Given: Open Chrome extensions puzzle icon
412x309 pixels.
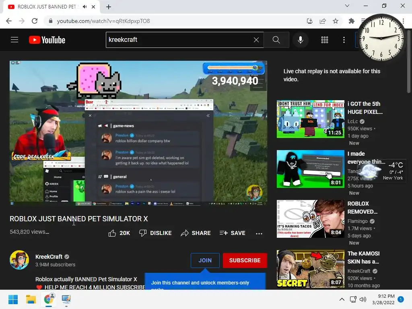Looking at the screenshot, I should 351,21.
